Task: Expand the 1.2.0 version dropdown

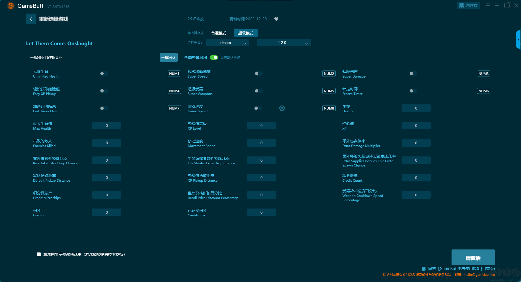Action: coord(284,43)
